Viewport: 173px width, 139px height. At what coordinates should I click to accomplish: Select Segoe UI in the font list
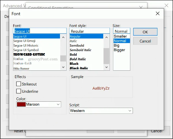click(37, 36)
